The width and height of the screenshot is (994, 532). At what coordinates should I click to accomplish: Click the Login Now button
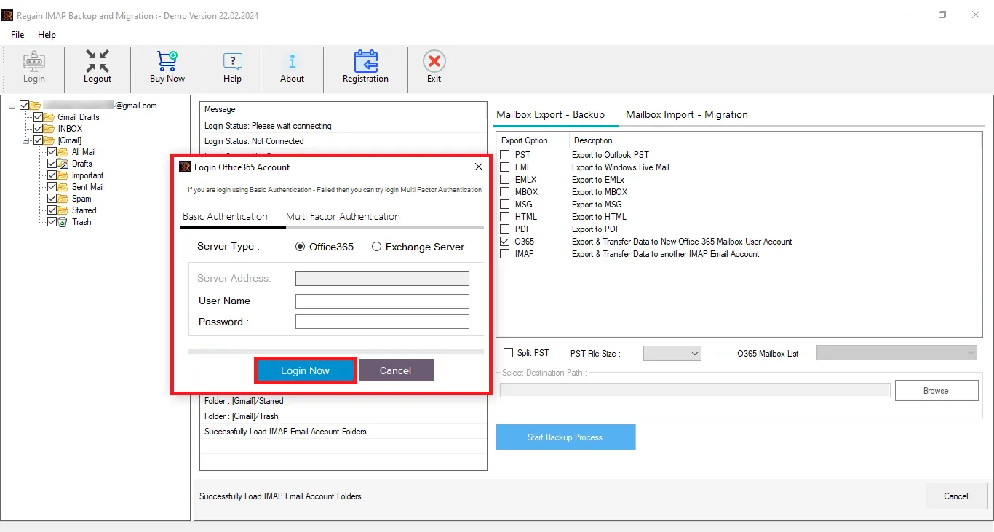coord(306,370)
